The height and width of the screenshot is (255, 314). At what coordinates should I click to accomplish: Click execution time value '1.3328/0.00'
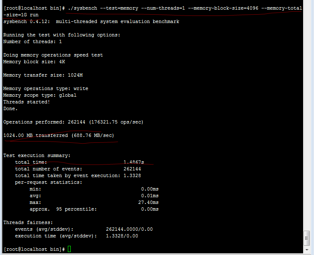[x=122, y=236]
